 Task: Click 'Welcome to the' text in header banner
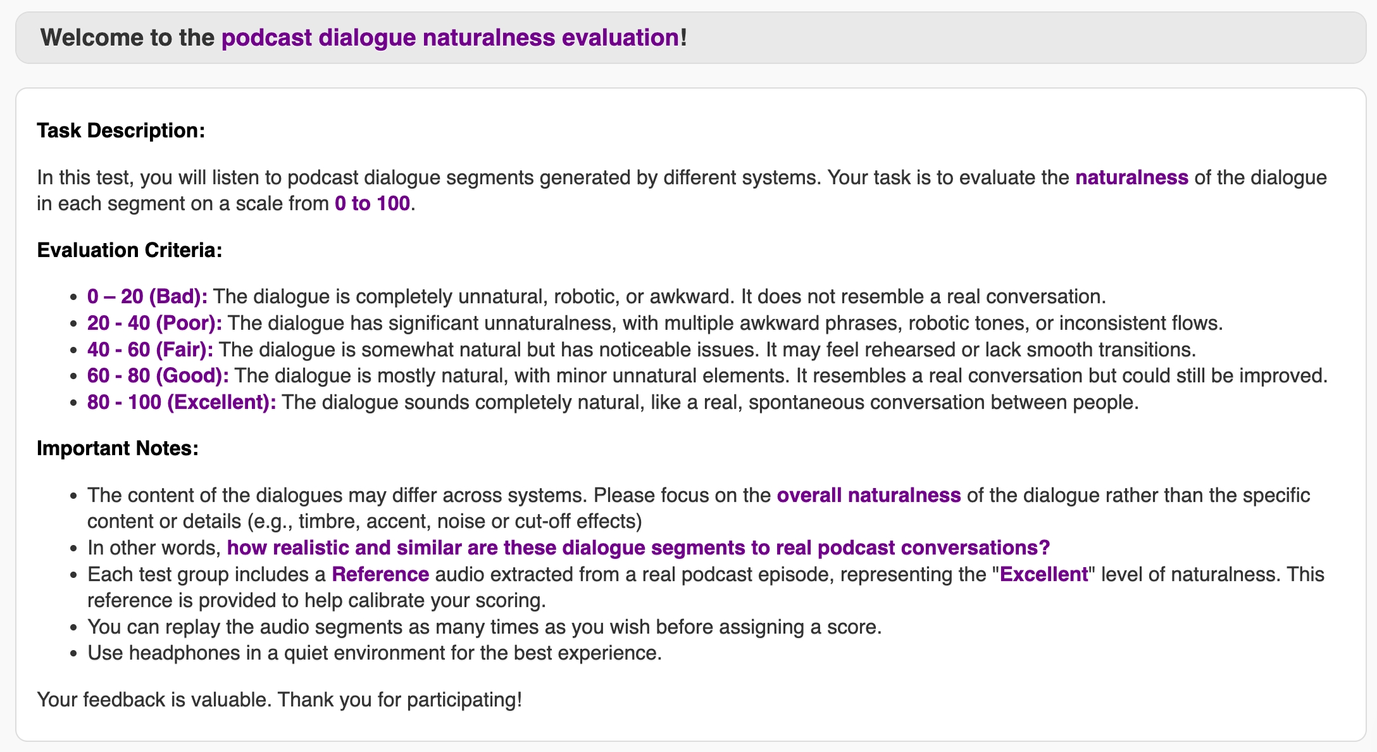coord(127,37)
